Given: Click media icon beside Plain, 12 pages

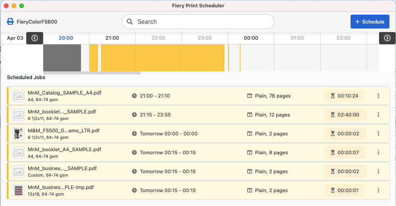Looking at the screenshot, I should [x=249, y=115].
